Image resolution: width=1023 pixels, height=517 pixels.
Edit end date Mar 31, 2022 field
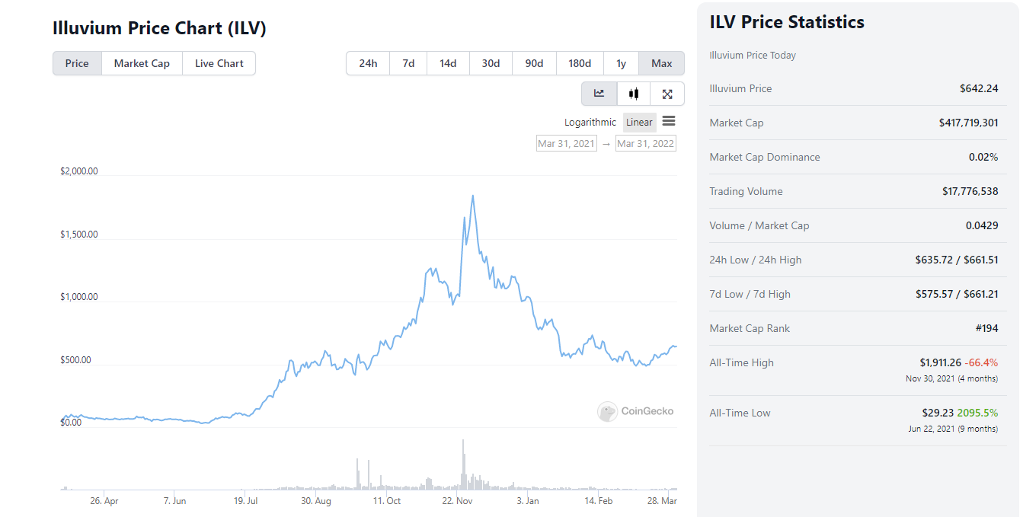tap(645, 143)
